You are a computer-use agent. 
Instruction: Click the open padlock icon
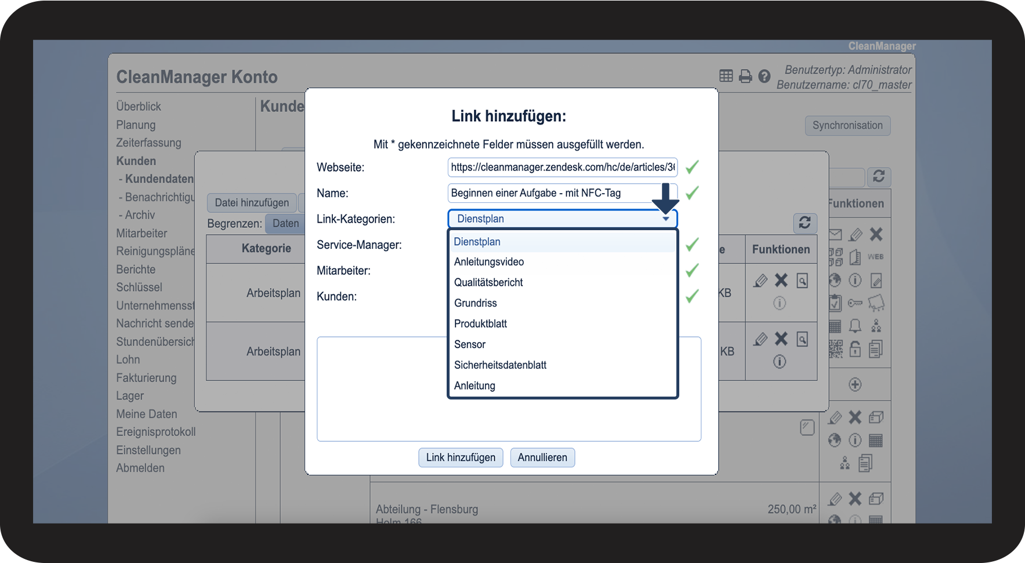pos(855,349)
